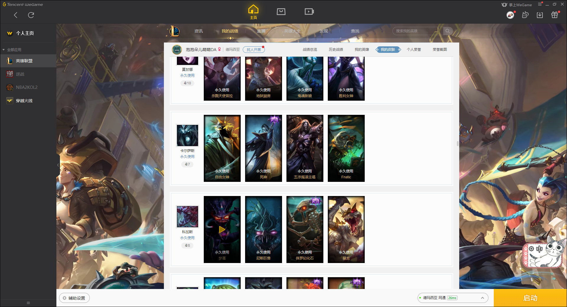
Task: Collapse the 全部应用 section
Action: tap(12, 50)
